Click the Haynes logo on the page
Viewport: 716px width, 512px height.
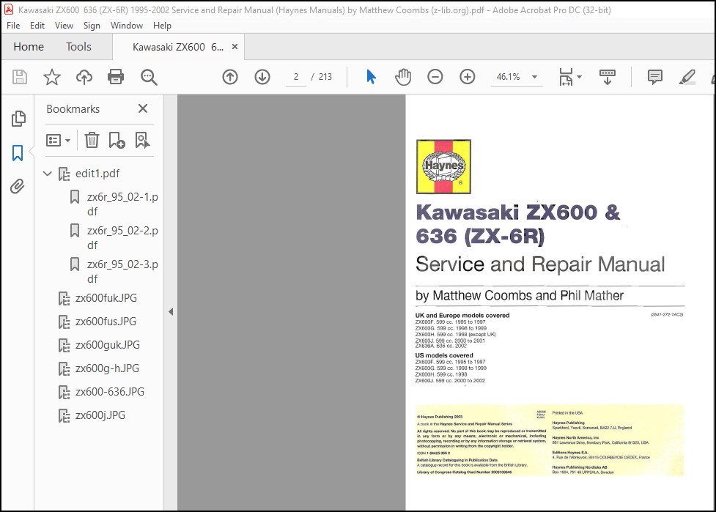[x=443, y=166]
